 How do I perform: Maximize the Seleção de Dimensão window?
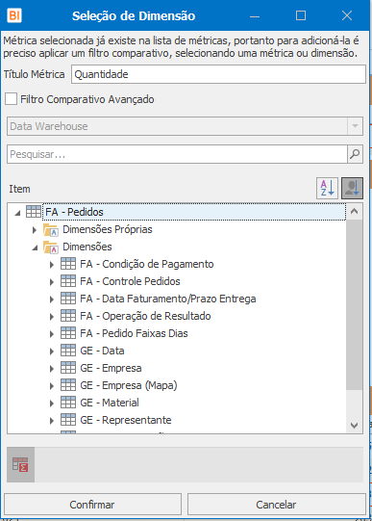click(x=301, y=15)
